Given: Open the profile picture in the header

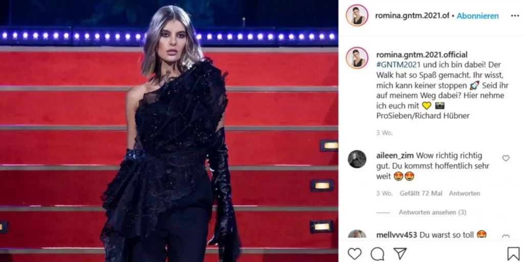Looking at the screenshot, I should coord(357,15).
